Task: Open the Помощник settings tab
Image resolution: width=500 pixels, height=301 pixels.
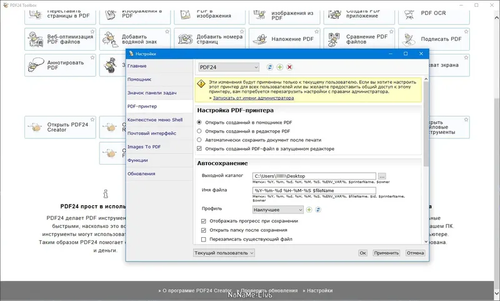Action: click(159, 79)
